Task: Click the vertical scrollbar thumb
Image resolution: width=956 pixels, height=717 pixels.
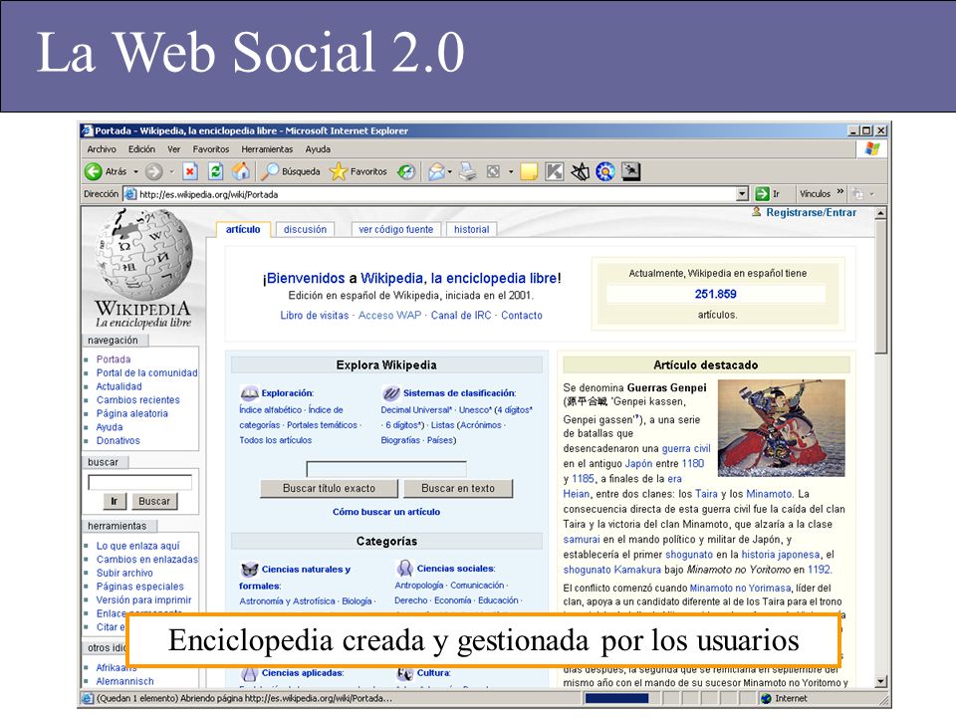Action: [880, 287]
